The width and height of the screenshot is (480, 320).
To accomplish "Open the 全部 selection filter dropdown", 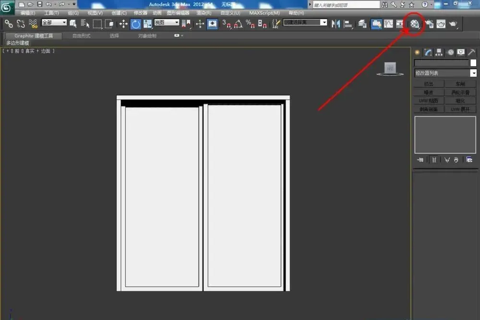I will (54, 23).
